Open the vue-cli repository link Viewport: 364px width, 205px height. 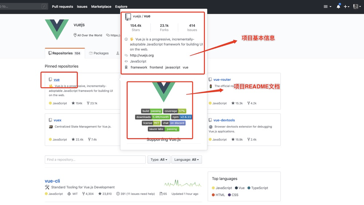point(52,181)
